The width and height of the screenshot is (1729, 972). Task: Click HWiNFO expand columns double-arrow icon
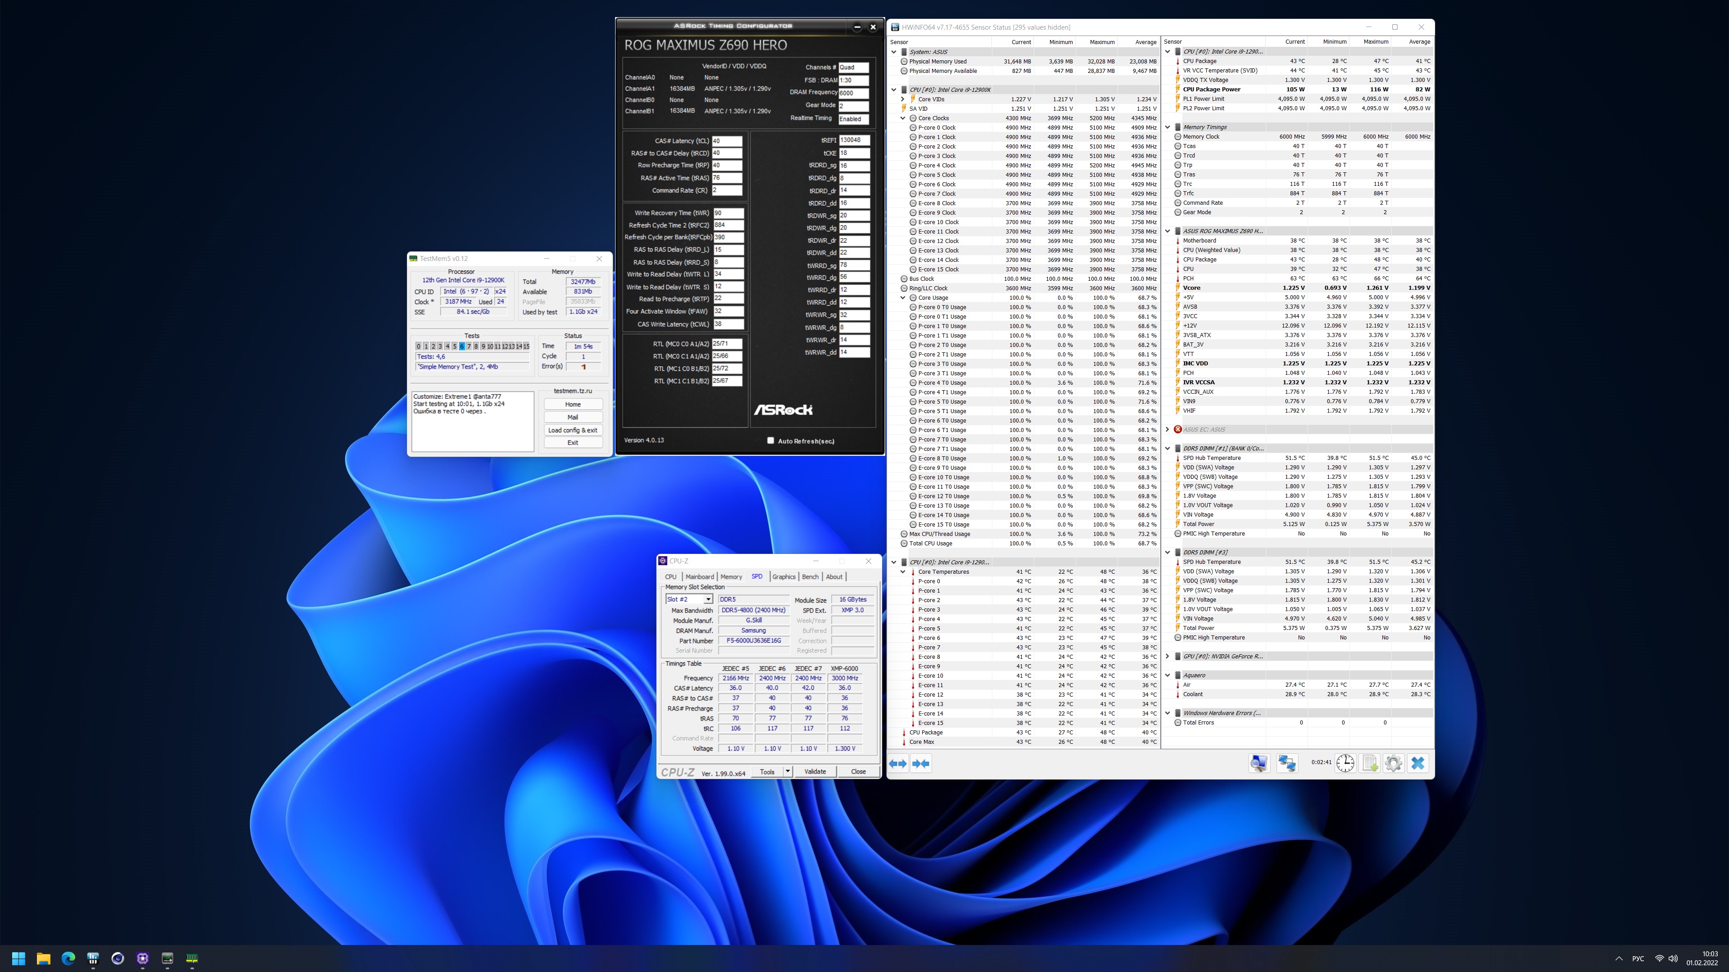(897, 763)
